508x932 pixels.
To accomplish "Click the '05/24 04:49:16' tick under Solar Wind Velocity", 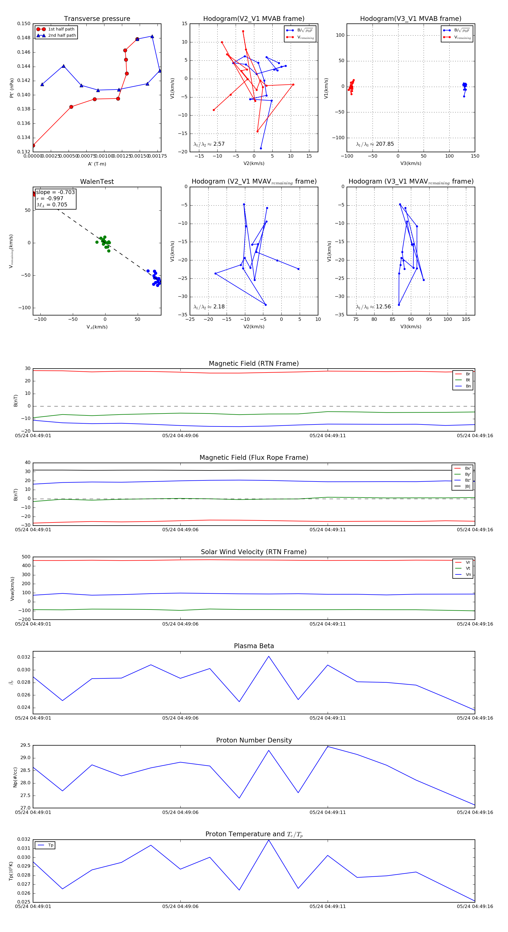I will click(475, 624).
